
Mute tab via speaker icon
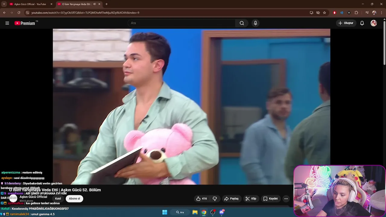pyautogui.click(x=94, y=4)
